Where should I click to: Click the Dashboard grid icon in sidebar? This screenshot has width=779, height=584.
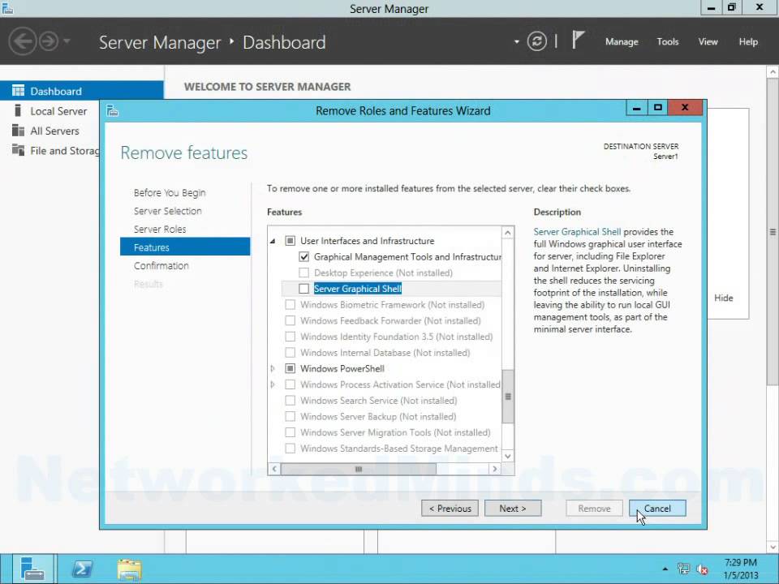point(18,90)
